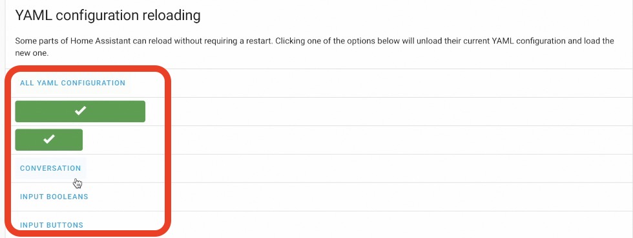Reload ALL YAML CONFIGURATION
This screenshot has width=633, height=238.
(x=72, y=83)
